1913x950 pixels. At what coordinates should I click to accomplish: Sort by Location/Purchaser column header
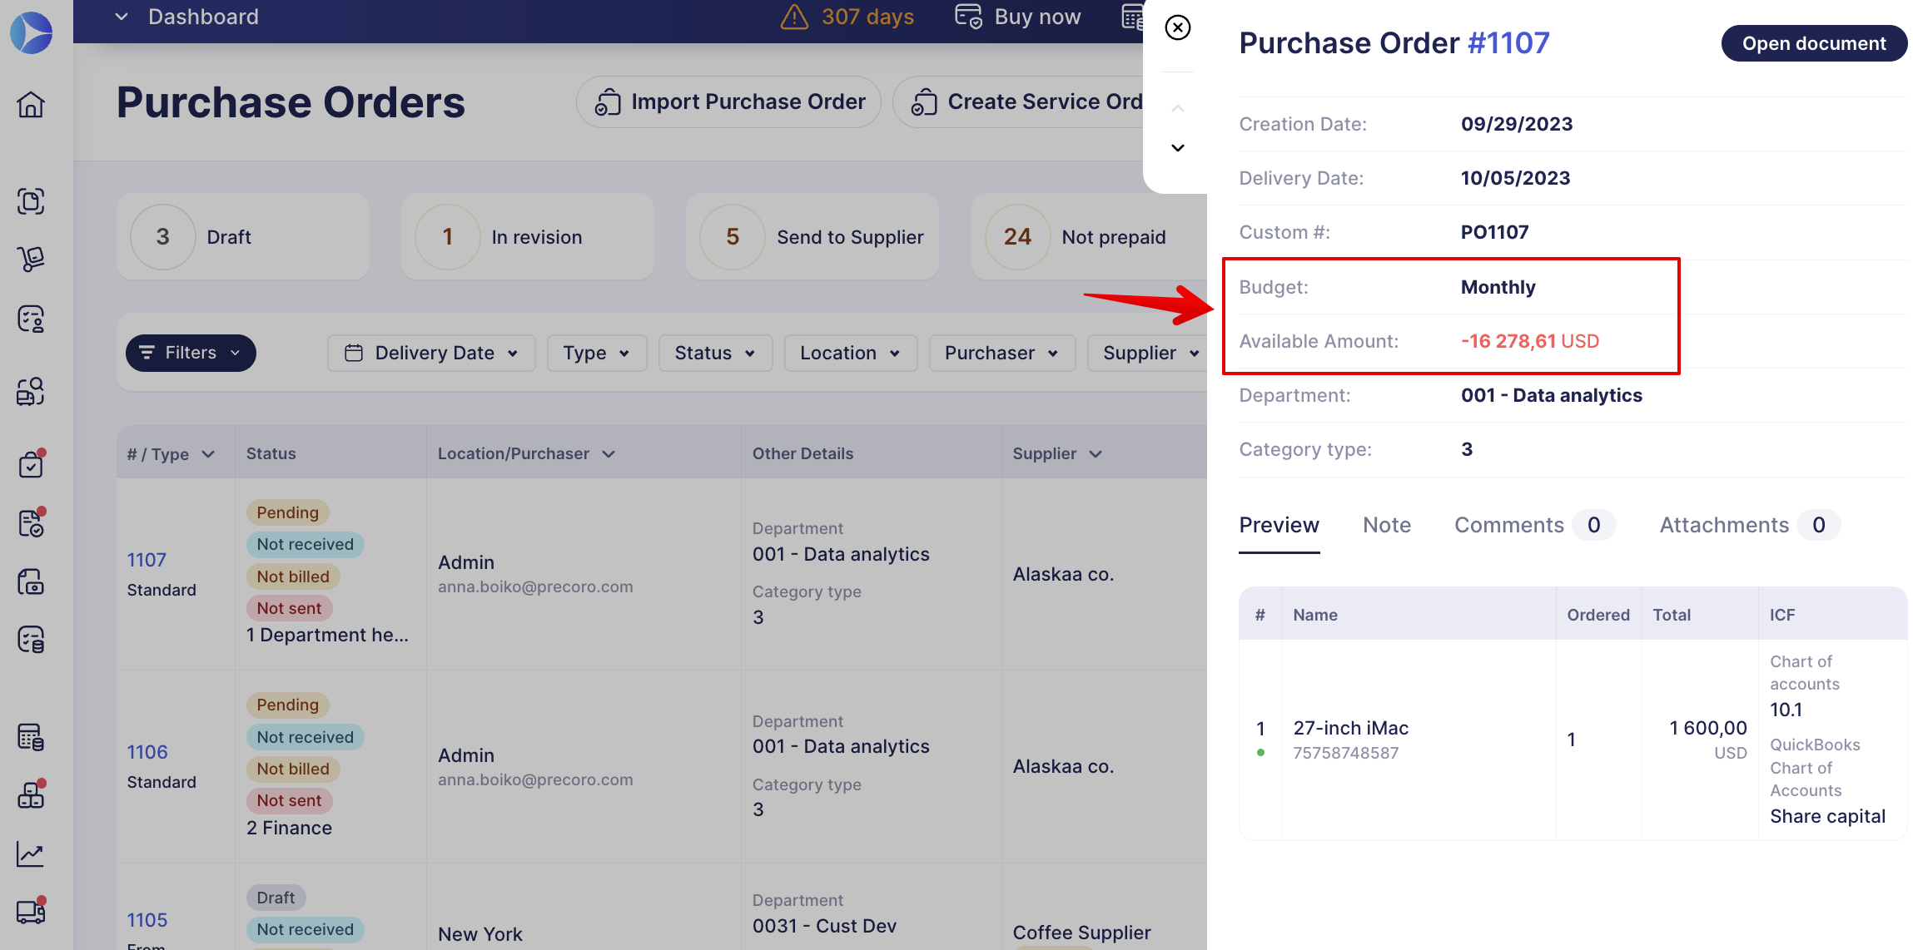point(526,454)
